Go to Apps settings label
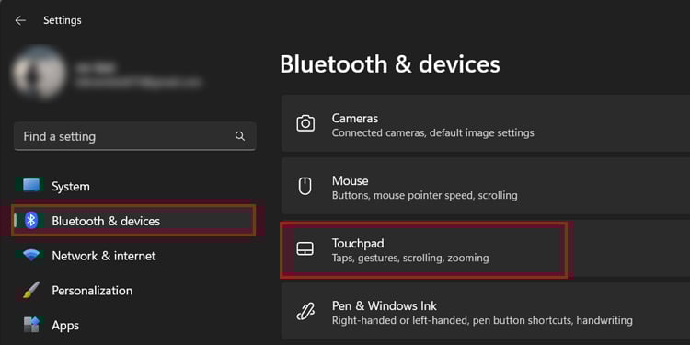Screen dimensions: 690x345 [65, 326]
